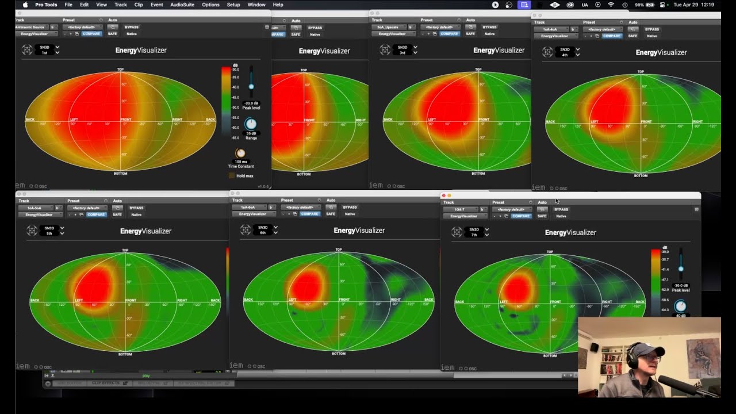The height and width of the screenshot is (414, 736).
Task: Click the automation enable icon in Ambisonic Source window
Action: [113, 27]
